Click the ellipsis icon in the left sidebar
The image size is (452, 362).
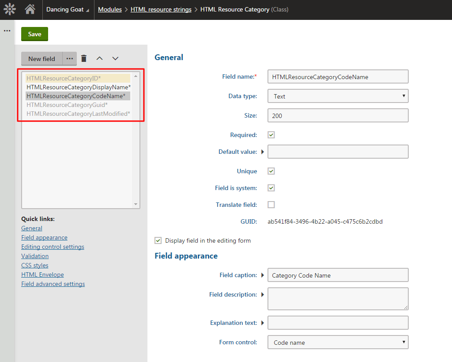tap(7, 30)
